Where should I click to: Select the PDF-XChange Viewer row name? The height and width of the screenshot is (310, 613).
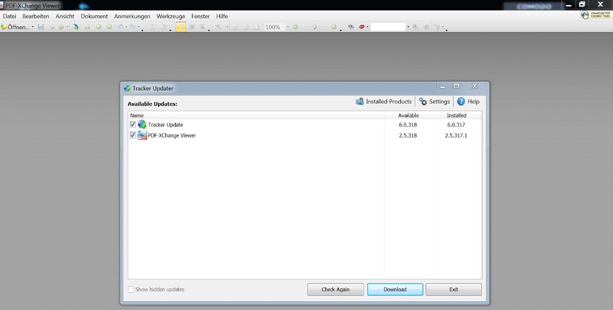[172, 135]
